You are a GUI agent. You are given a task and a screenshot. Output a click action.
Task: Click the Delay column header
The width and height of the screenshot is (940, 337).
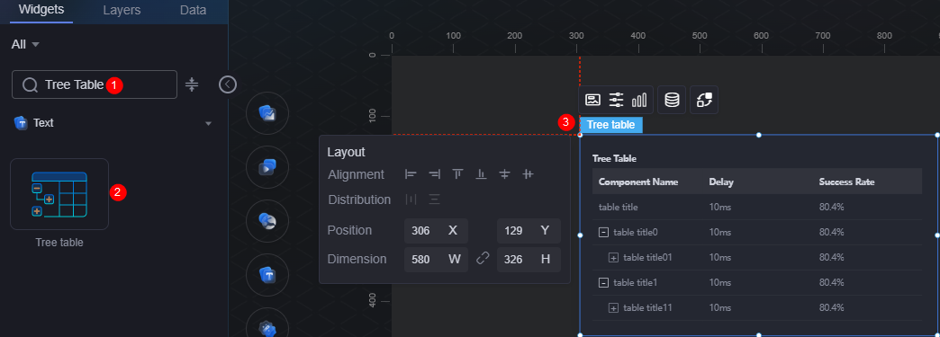tap(721, 182)
